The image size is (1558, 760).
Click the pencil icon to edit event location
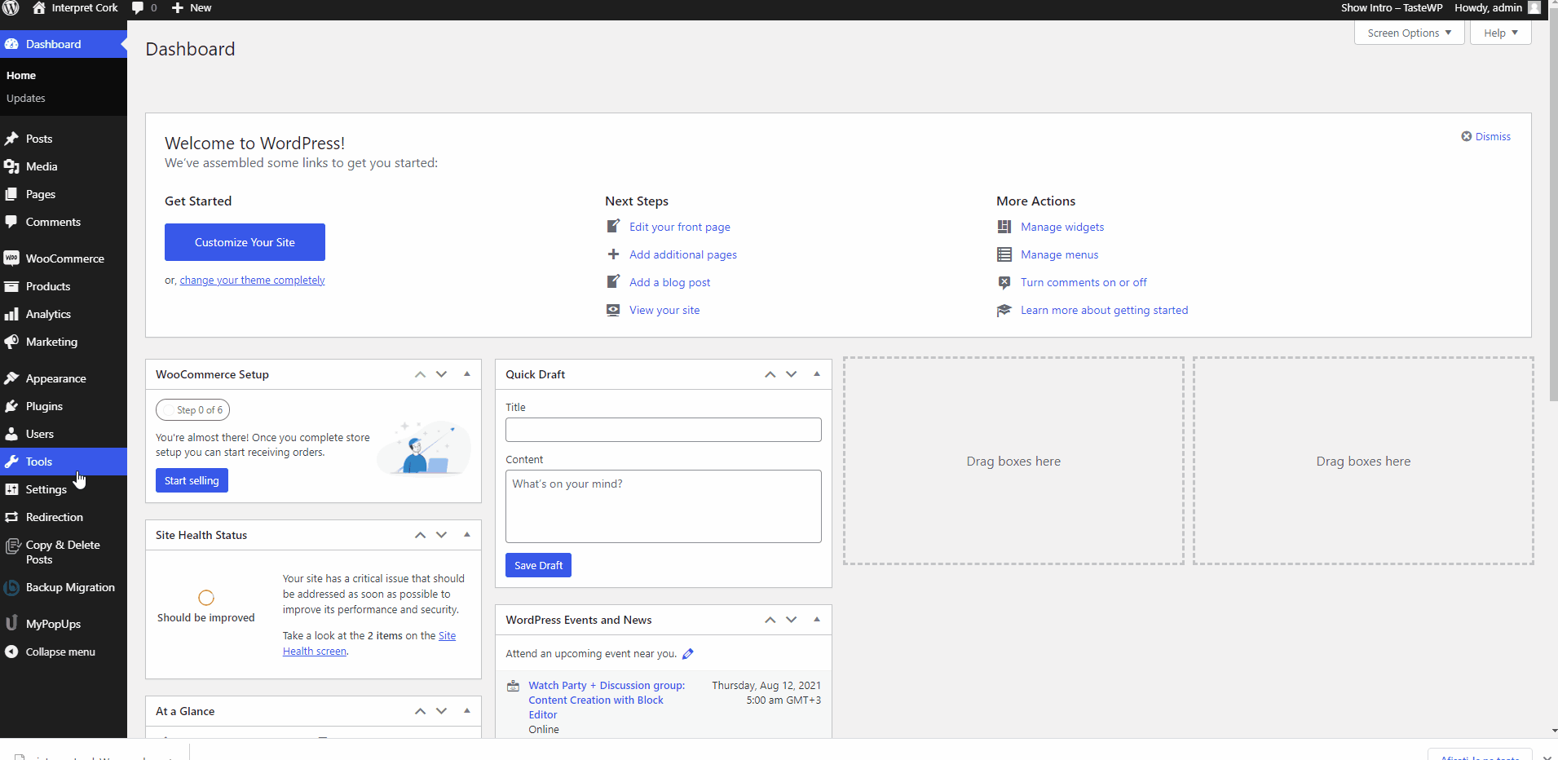coord(687,653)
